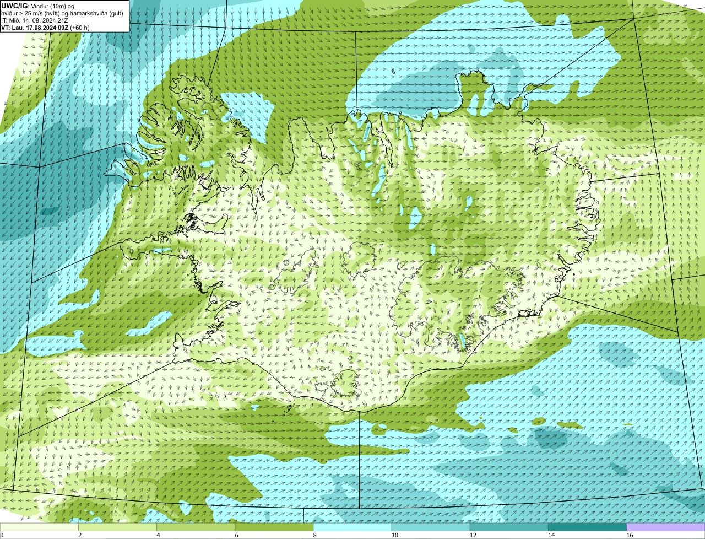
Task: Click the legend scale label '6'
Action: (236, 535)
